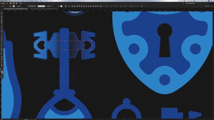This screenshot has width=214, height=120.
Task: Click the Search Adobe Stock field
Action: pos(205,3)
